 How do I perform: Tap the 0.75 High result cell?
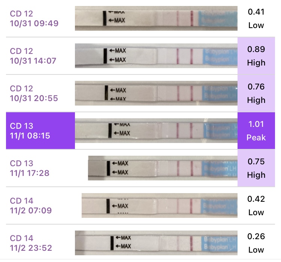pyautogui.click(x=256, y=168)
